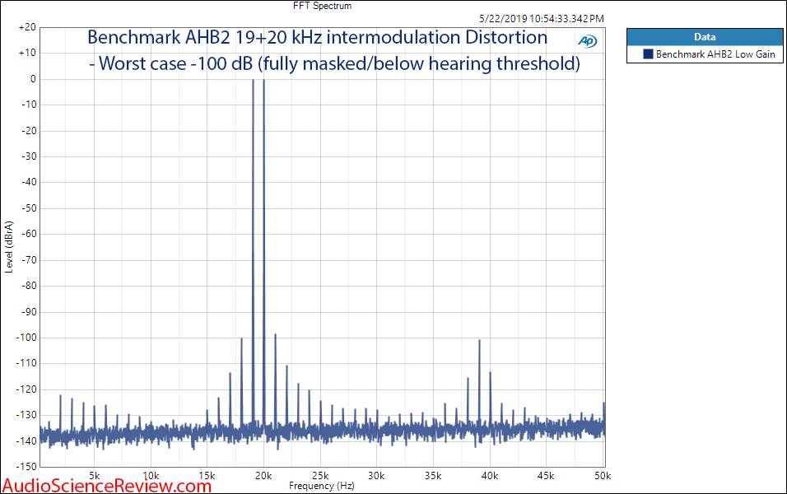787x494 pixels.
Task: Click the "+20" level axis tick
Action: pyautogui.click(x=27, y=27)
